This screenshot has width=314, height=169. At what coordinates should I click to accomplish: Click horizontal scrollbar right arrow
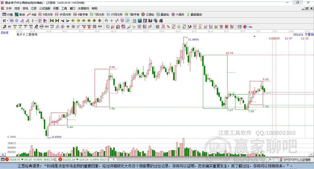pos(270,160)
